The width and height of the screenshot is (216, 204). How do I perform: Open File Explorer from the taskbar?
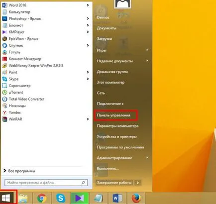[x=23, y=198]
